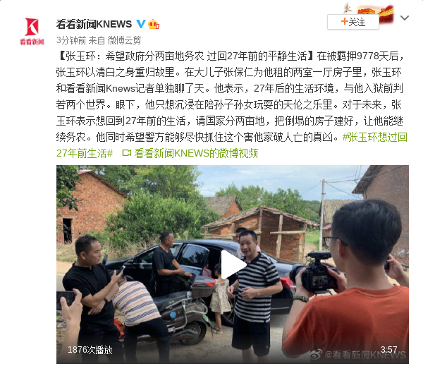The height and width of the screenshot is (371, 423).
Task: Expand the post options chevron
Action: tap(405, 18)
